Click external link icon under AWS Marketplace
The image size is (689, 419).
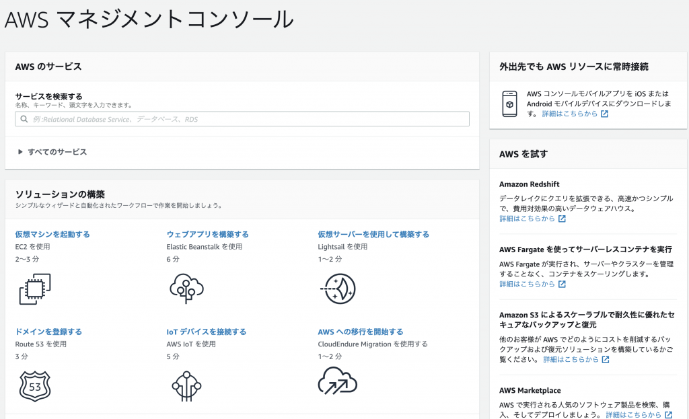pos(668,414)
